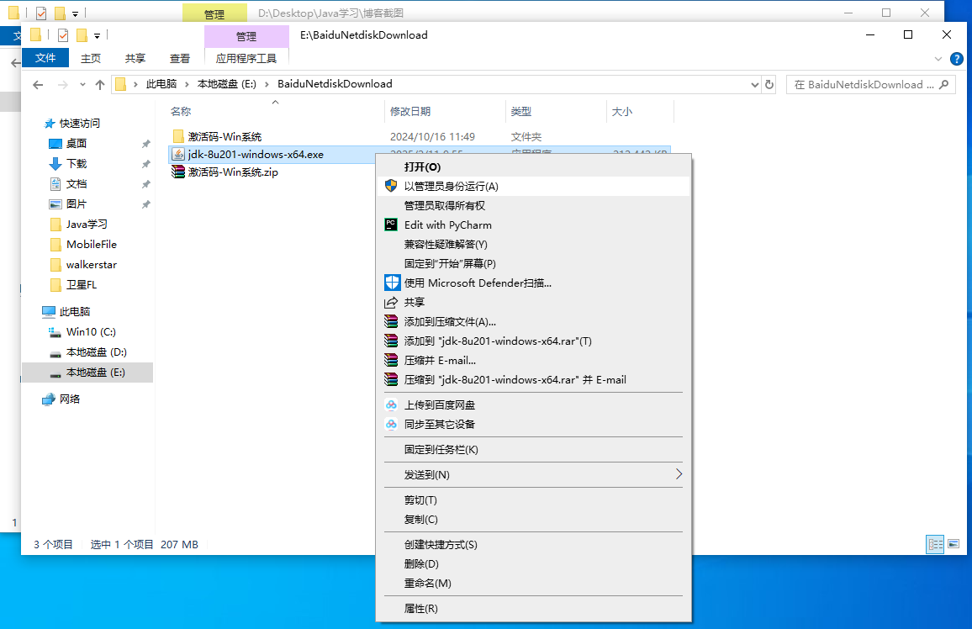Click the Java icon of jdk-8u201-windows-x64.exe
Image resolution: width=972 pixels, height=629 pixels.
pos(178,154)
